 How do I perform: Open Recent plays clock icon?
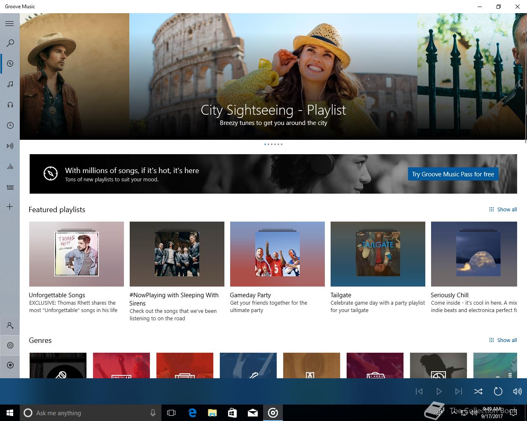pyautogui.click(x=10, y=125)
